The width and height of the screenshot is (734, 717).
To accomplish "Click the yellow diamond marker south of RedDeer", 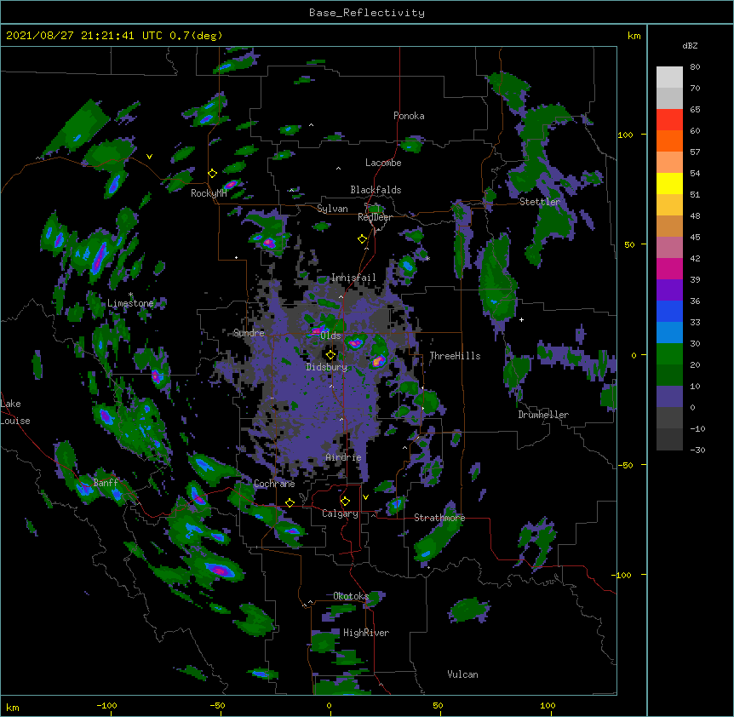I will point(362,239).
